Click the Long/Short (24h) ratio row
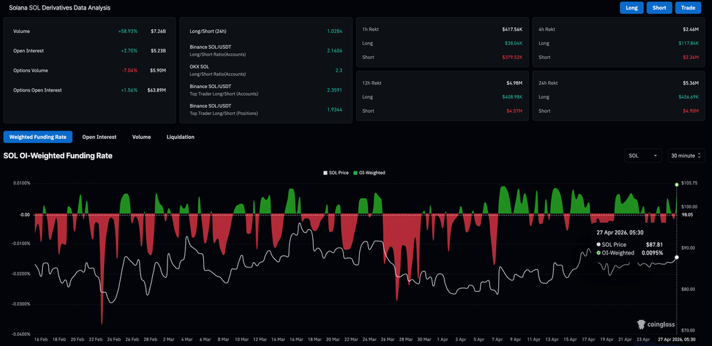712x346 pixels. 265,31
